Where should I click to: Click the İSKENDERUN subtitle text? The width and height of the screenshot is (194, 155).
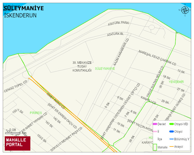click(20, 15)
